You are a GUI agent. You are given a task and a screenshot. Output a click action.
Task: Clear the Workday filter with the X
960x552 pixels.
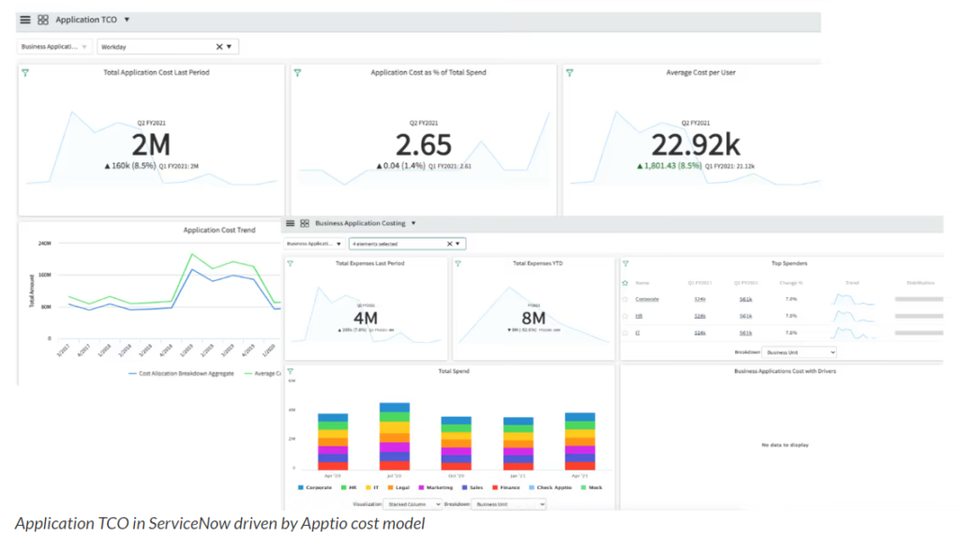221,46
